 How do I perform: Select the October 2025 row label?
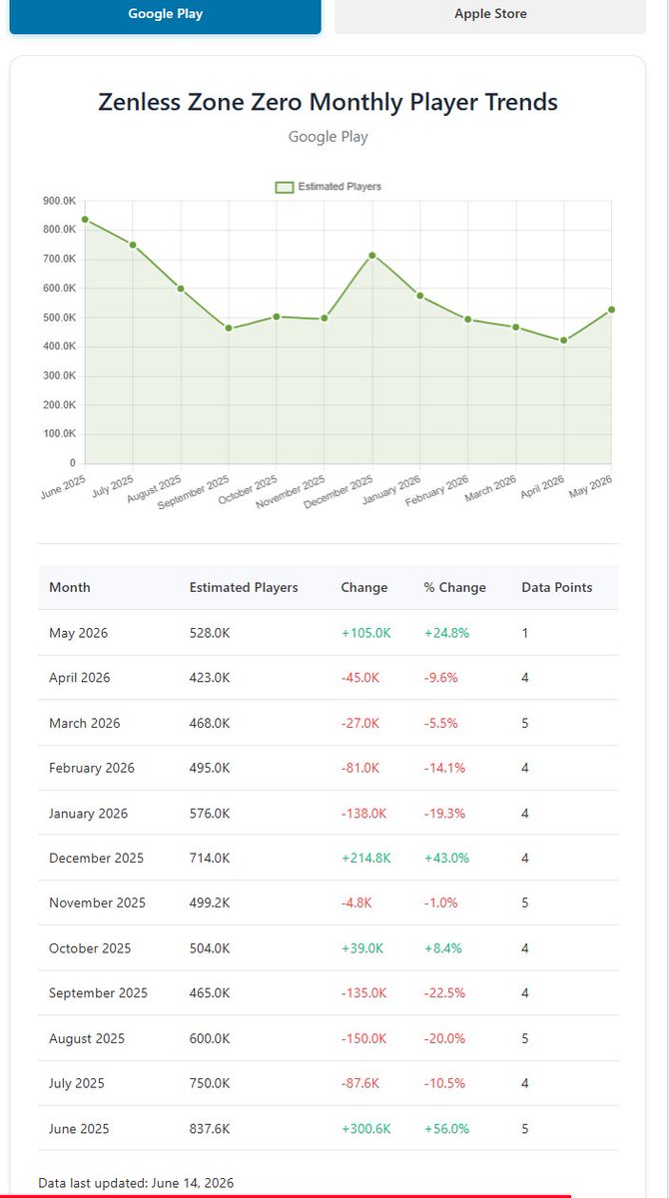91,948
